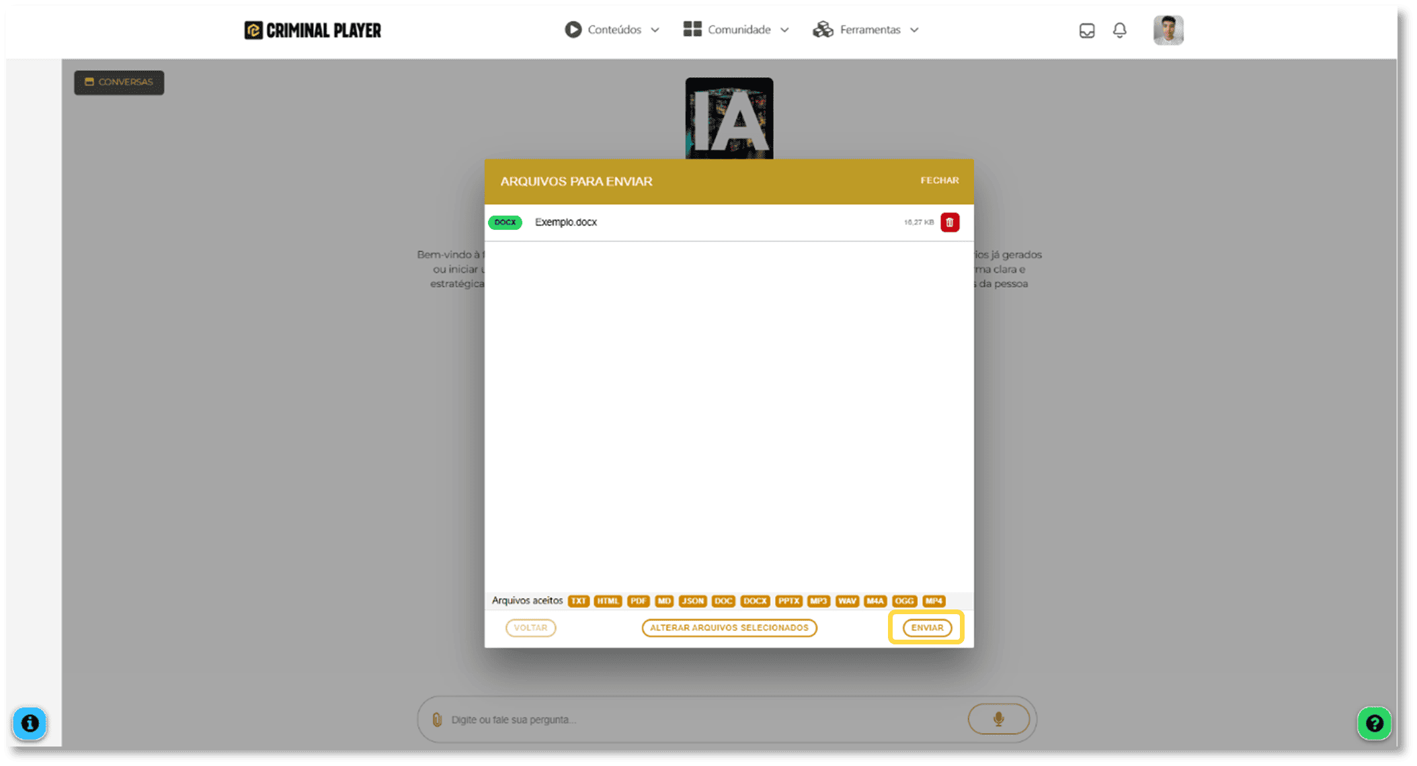Close the dialog via FECHAR
This screenshot has width=1417, height=766.
(939, 181)
